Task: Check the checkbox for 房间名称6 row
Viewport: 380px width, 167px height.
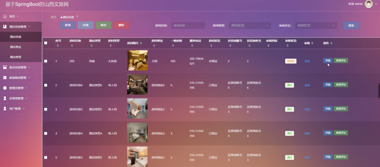Action: (46, 85)
